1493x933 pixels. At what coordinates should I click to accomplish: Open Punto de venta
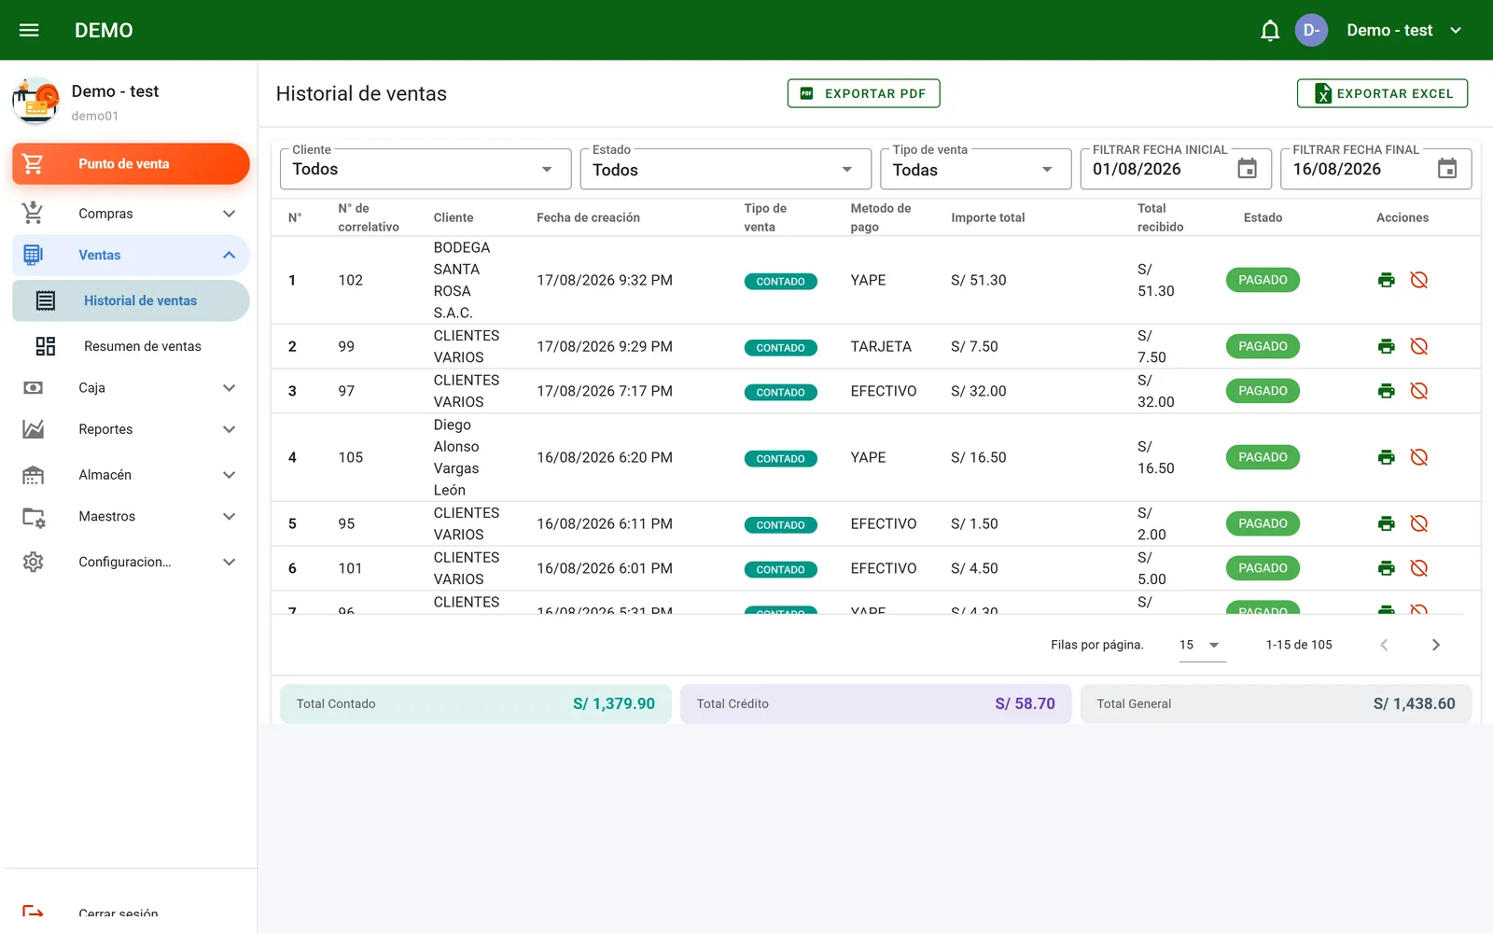(131, 164)
